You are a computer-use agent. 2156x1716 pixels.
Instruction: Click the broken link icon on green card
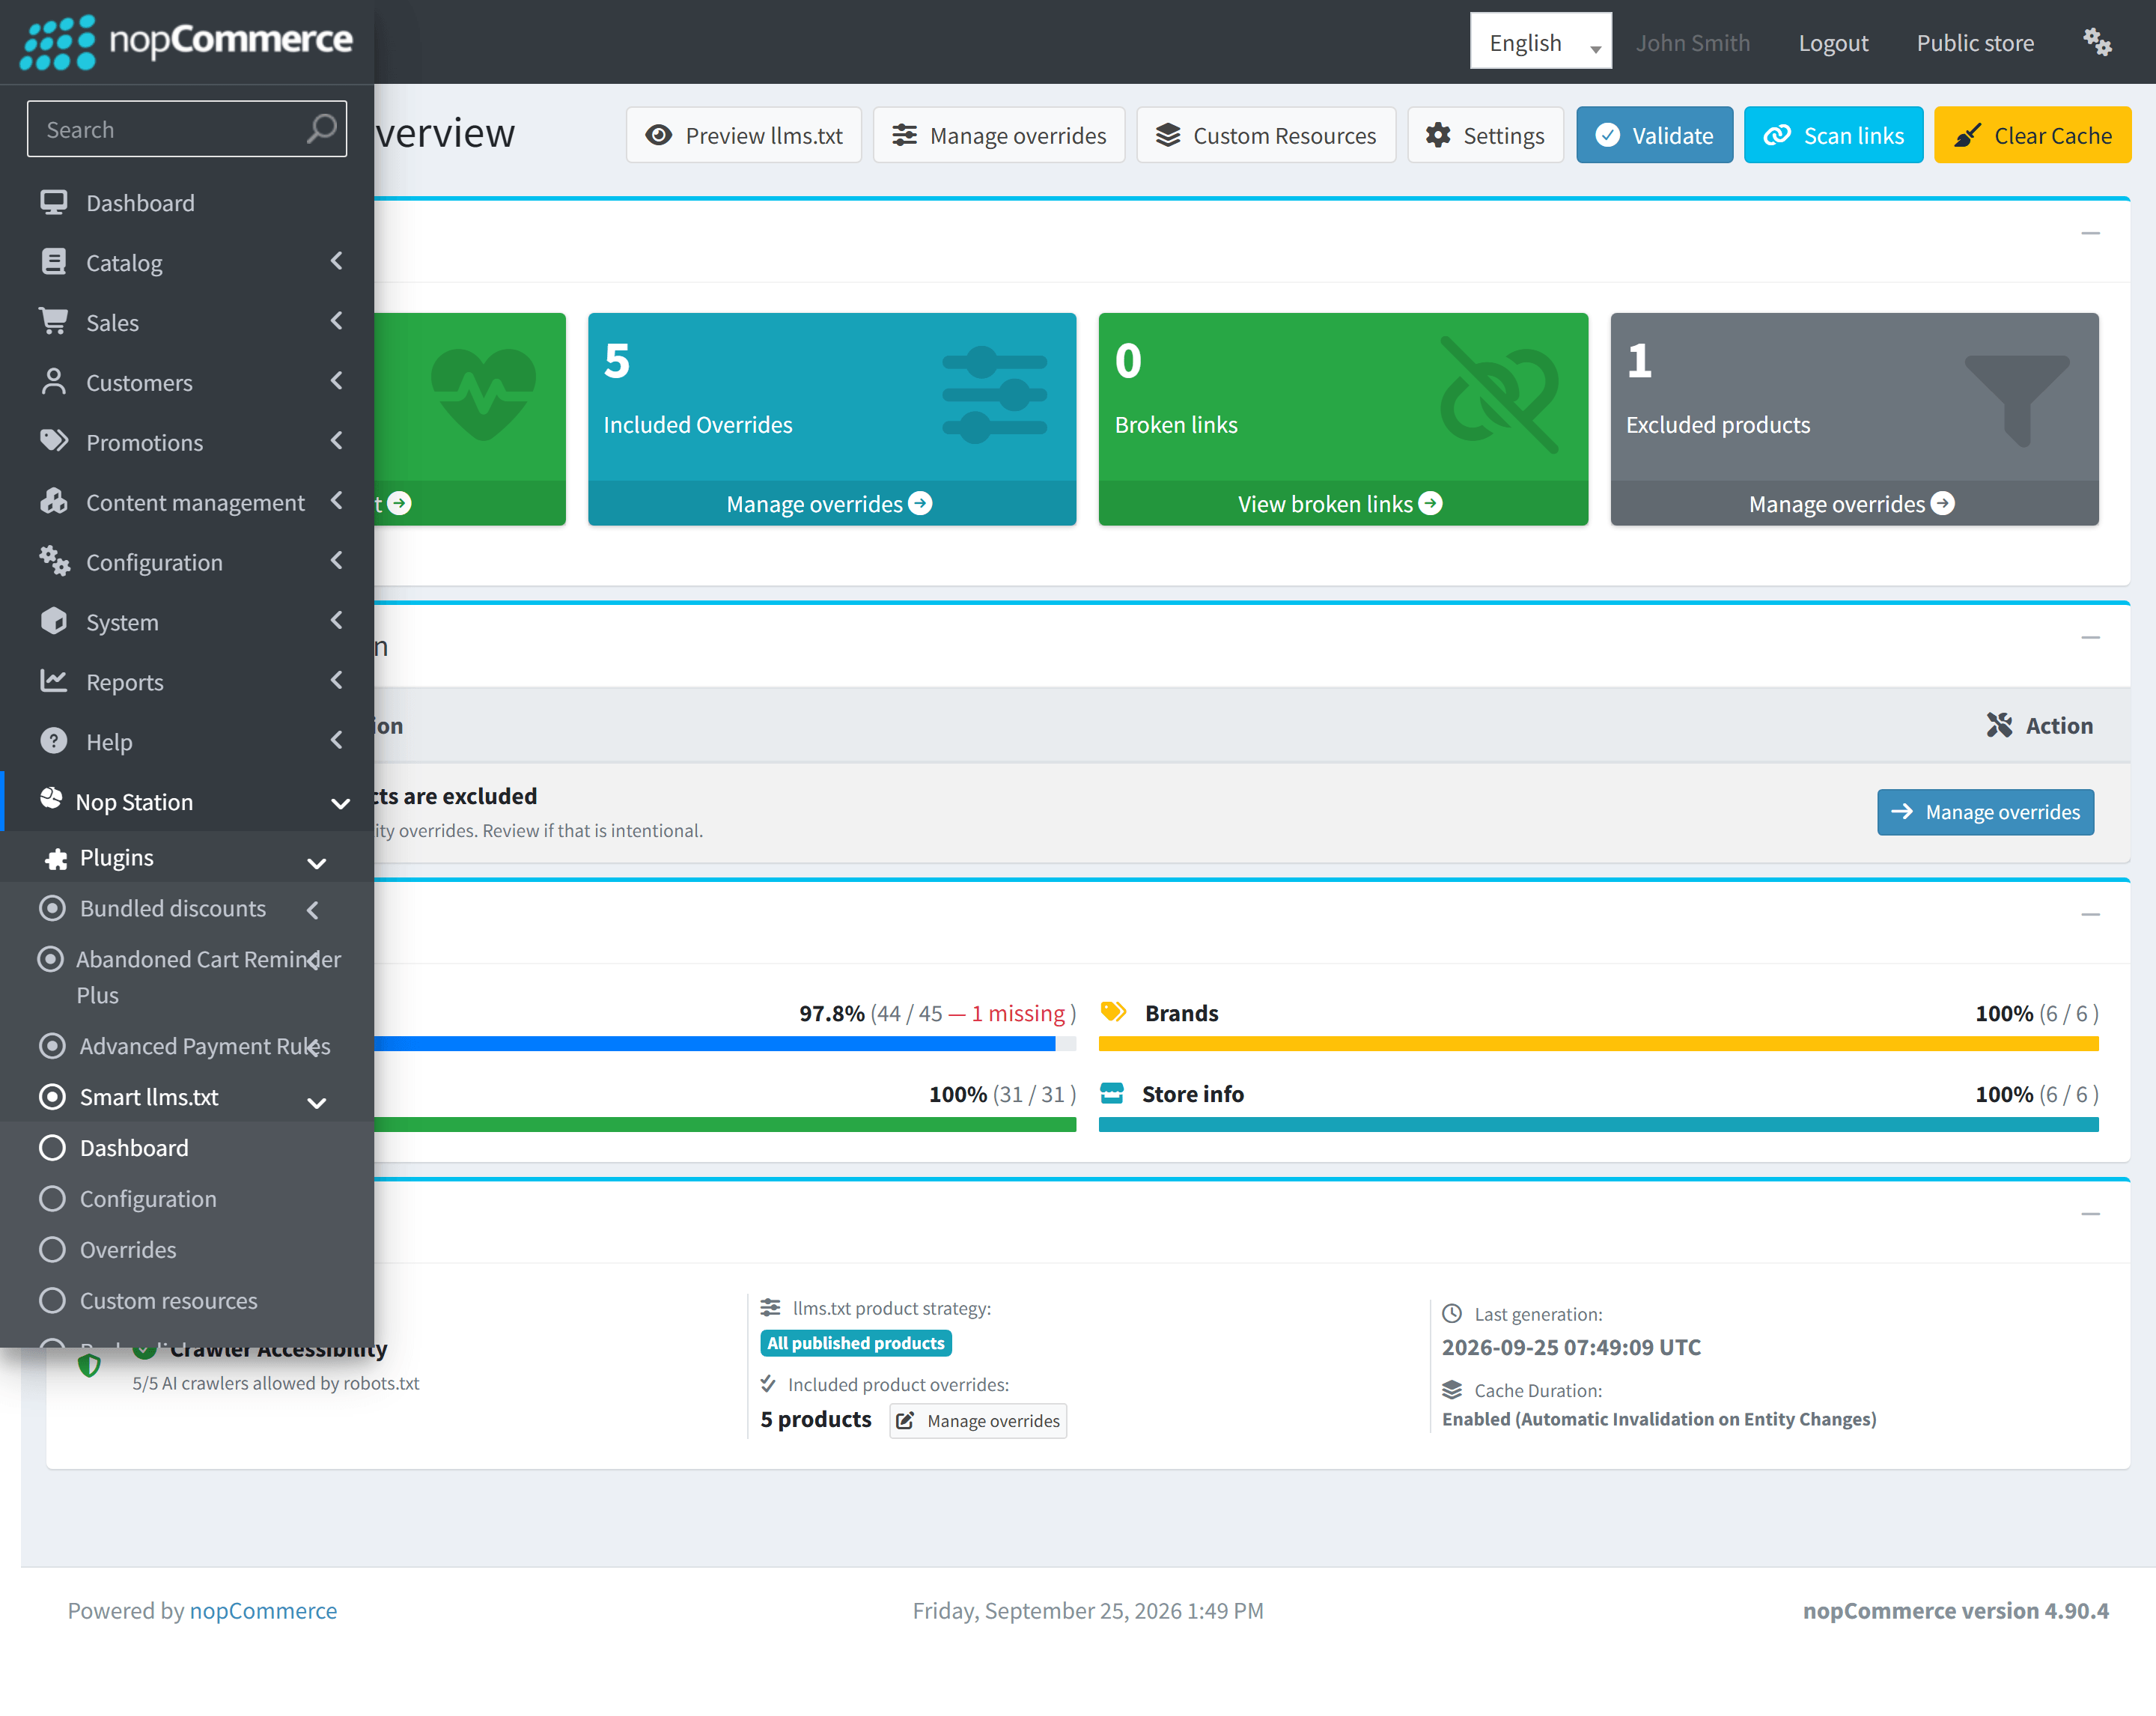[1499, 394]
